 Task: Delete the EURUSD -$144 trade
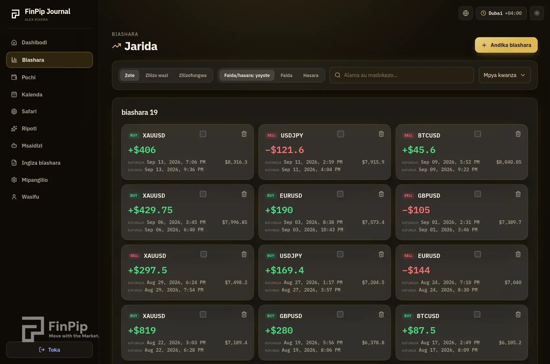[518, 254]
